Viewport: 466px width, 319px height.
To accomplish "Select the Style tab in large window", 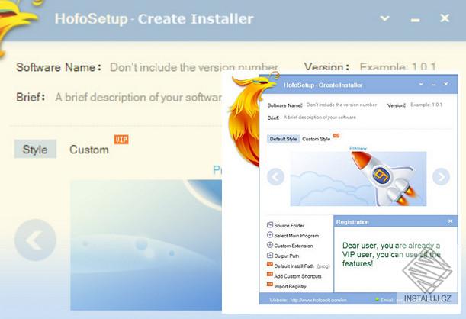I will (x=35, y=149).
